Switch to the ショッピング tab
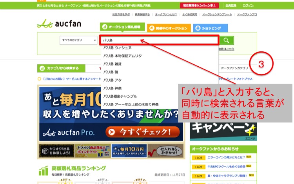The height and width of the screenshot is (184, 294). (x=211, y=28)
